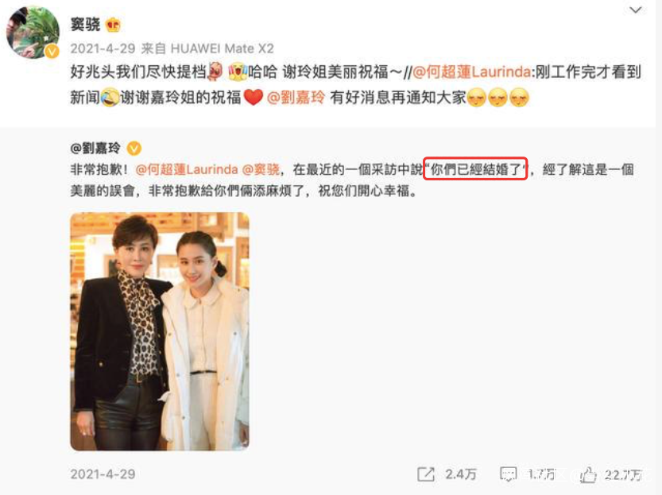Open the 22.7万 likes count
This screenshot has width=662, height=495.
click(x=623, y=475)
